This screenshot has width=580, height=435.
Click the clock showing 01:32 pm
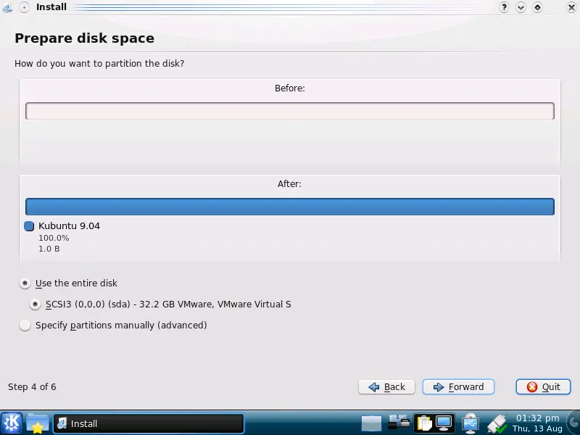[537, 423]
